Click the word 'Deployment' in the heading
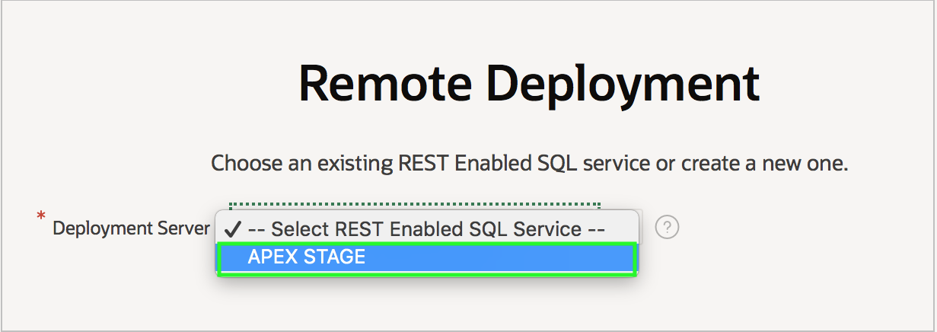The image size is (937, 332). tap(623, 82)
